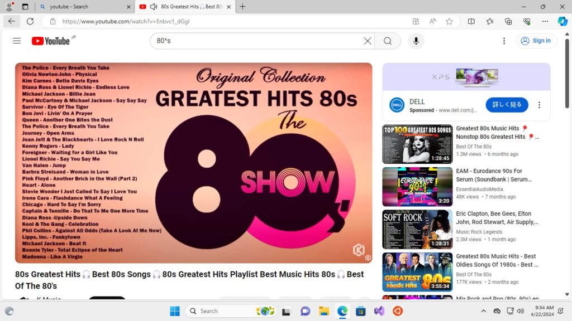
Task: Open the notification bell in the tray
Action: click(x=561, y=311)
